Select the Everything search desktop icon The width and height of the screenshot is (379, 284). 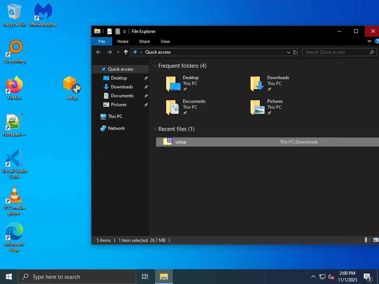coord(14,51)
